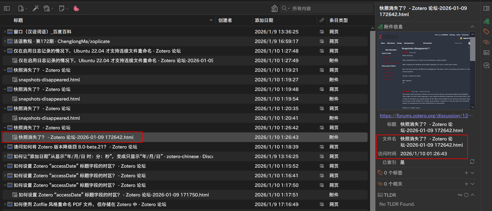The width and height of the screenshot is (492, 211).
Task: Select the 法语教程 ChenglongMa/zoplicate item
Action: click(185, 41)
